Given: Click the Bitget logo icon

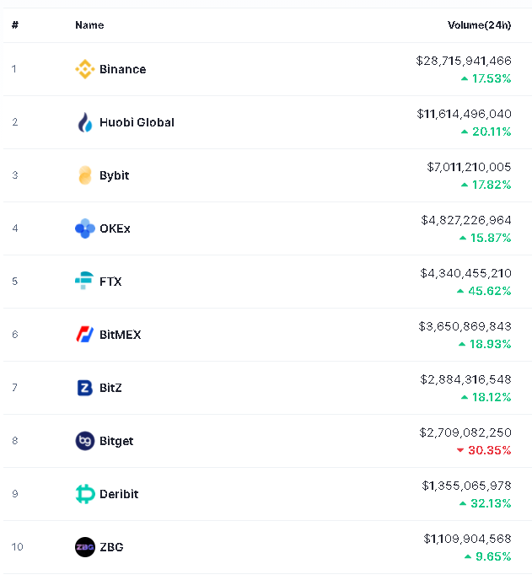Looking at the screenshot, I should pos(85,441).
